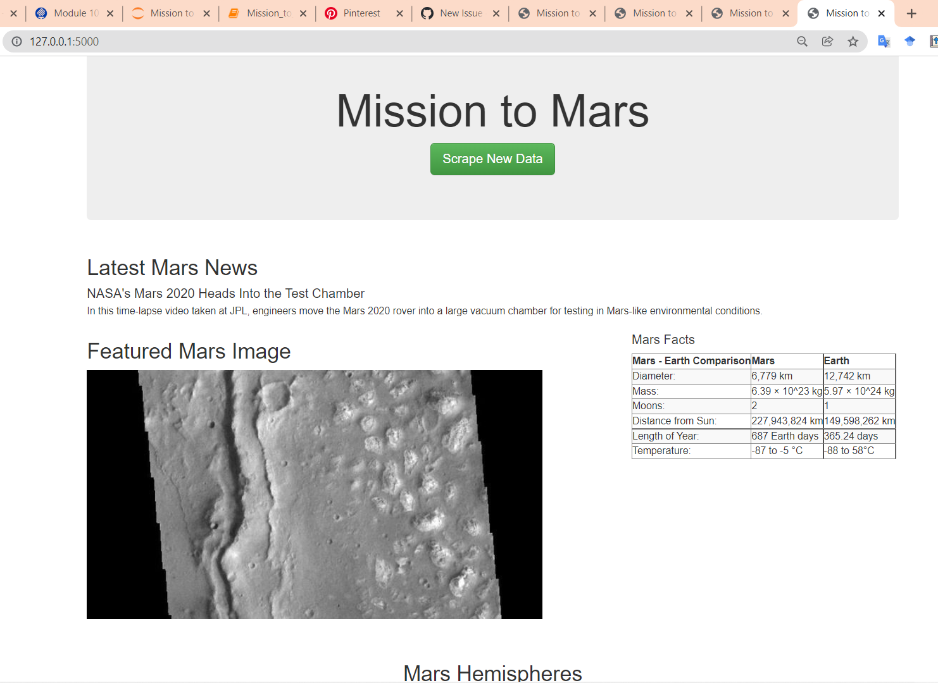Click the site information icon in address bar

16,42
